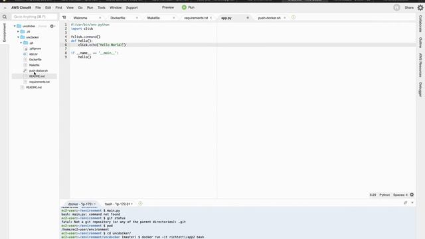Click the tab list icon beside the Welcome tab
Screen dimensions: 425x239
pos(64,17)
